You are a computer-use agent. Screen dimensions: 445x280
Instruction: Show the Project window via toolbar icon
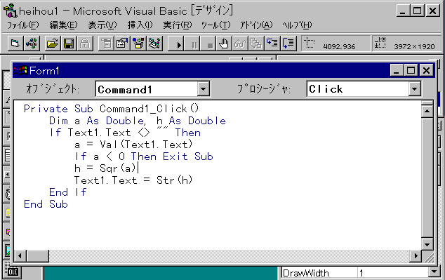click(x=154, y=44)
